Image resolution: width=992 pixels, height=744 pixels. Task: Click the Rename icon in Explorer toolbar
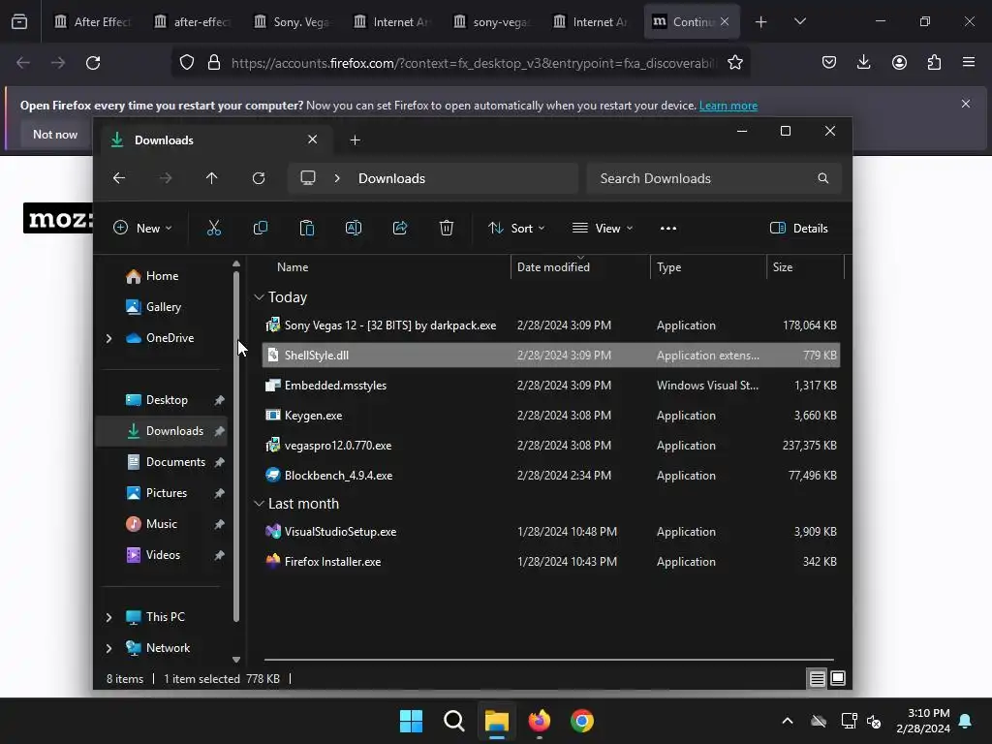point(353,228)
